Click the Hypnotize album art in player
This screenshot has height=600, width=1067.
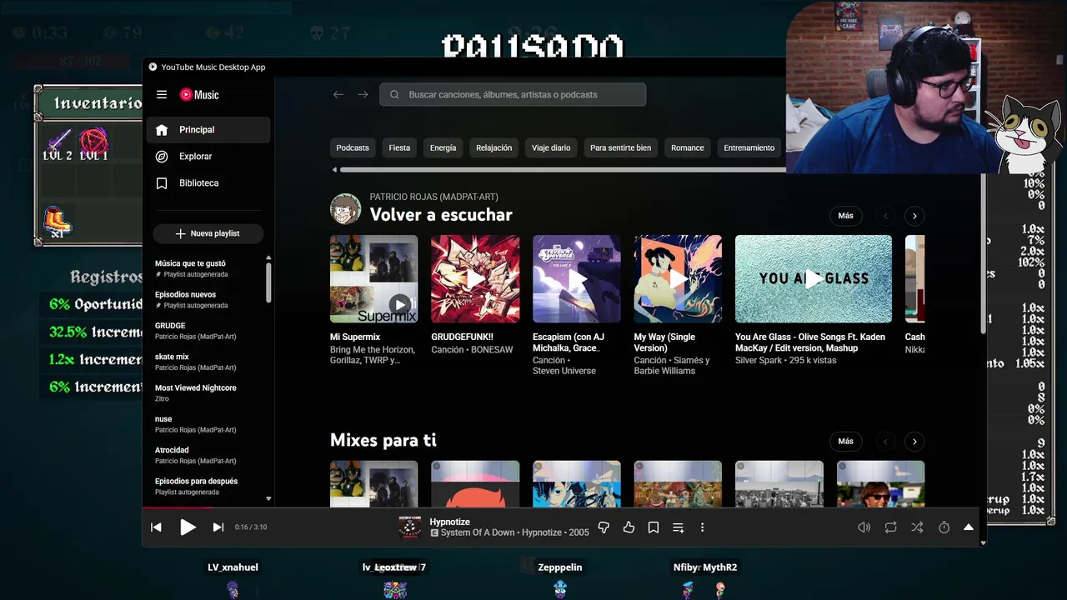[409, 527]
